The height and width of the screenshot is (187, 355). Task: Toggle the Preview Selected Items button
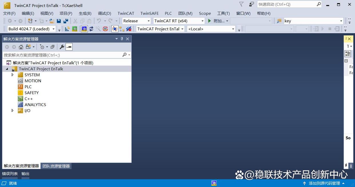click(x=69, y=47)
